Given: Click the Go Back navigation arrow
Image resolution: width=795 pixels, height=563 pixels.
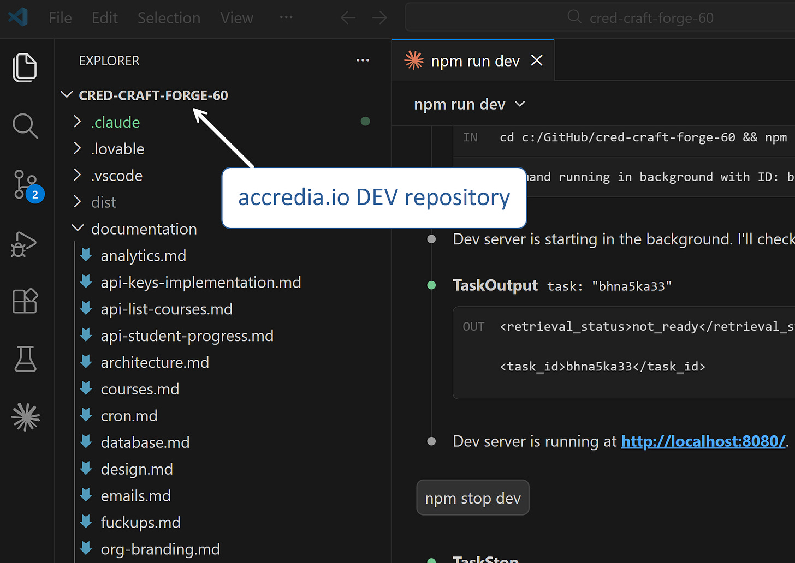Looking at the screenshot, I should [x=348, y=17].
